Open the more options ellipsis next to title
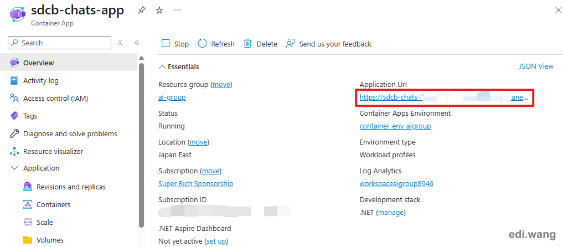Image resolution: width=563 pixels, height=247 pixels. coord(177,11)
